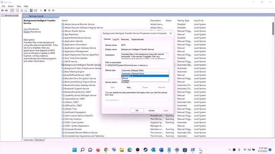Click the Refresh toolbar icon

(x=22, y=10)
